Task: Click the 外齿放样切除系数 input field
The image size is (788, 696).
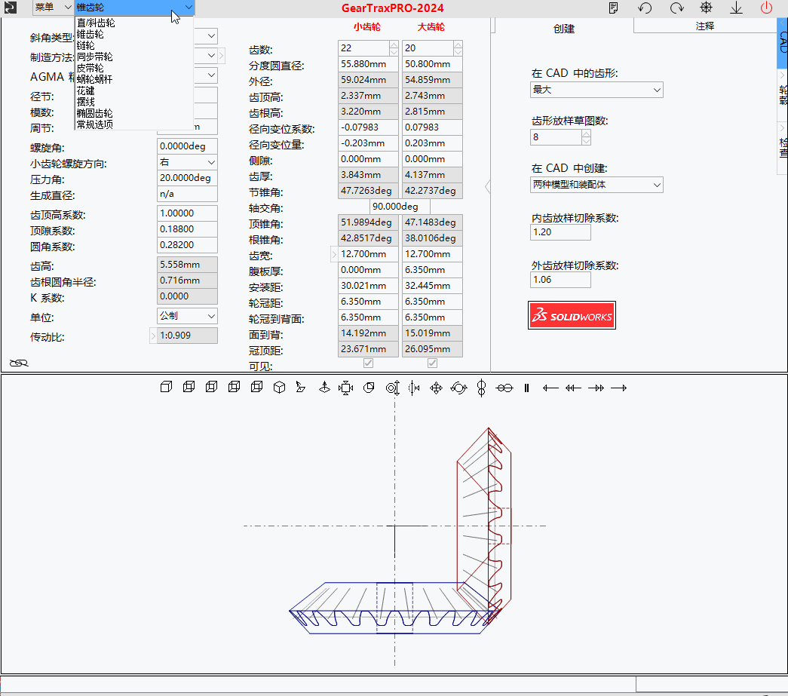Action: pyautogui.click(x=560, y=280)
